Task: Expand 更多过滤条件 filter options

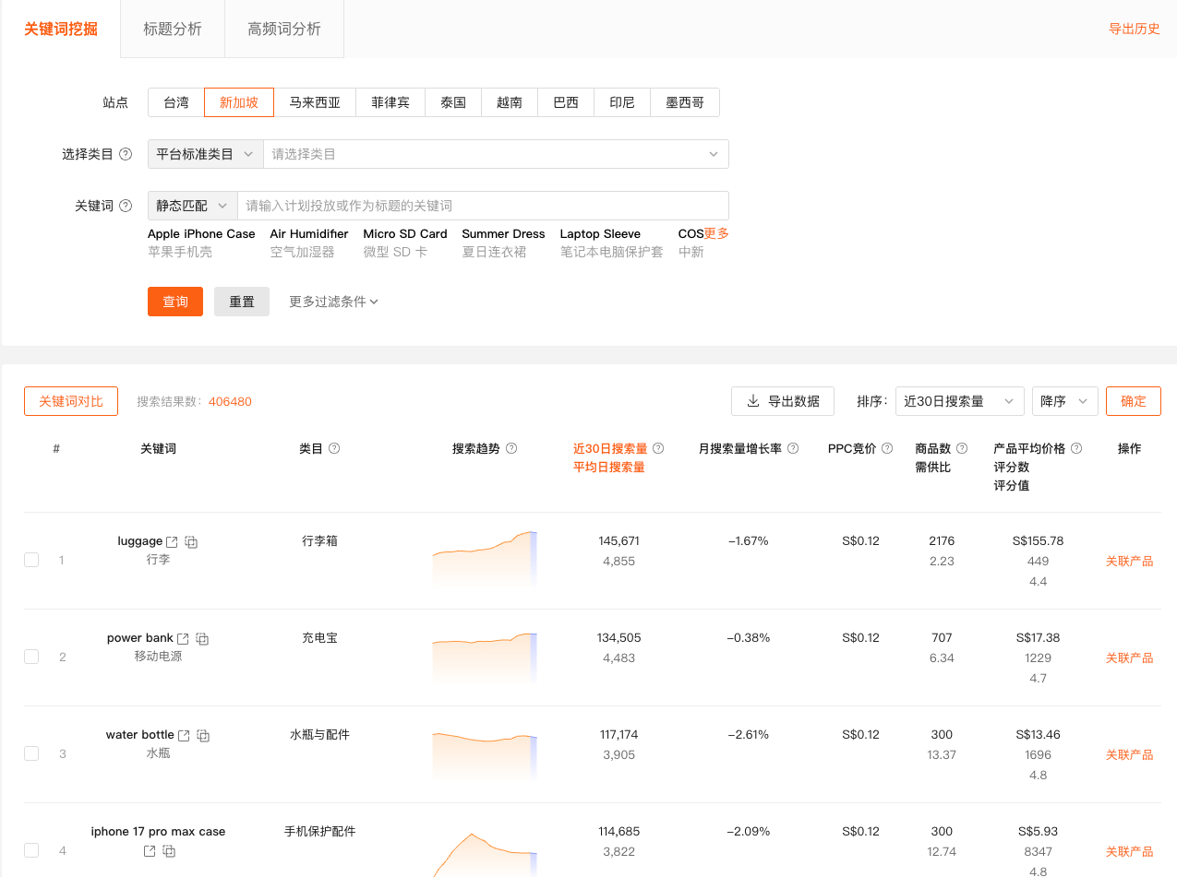Action: (x=333, y=302)
